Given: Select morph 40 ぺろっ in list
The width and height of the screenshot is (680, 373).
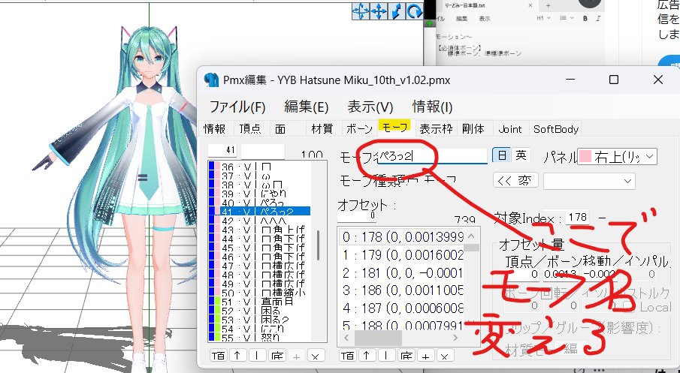Looking at the screenshot, I should point(259,203).
